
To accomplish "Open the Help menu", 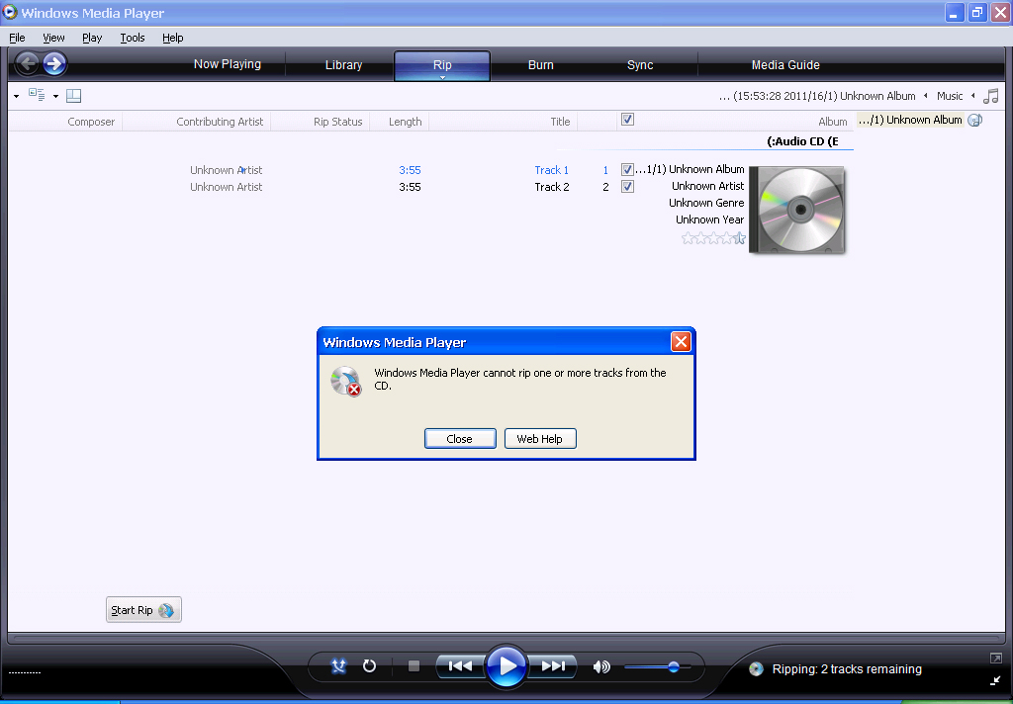I will tap(172, 38).
